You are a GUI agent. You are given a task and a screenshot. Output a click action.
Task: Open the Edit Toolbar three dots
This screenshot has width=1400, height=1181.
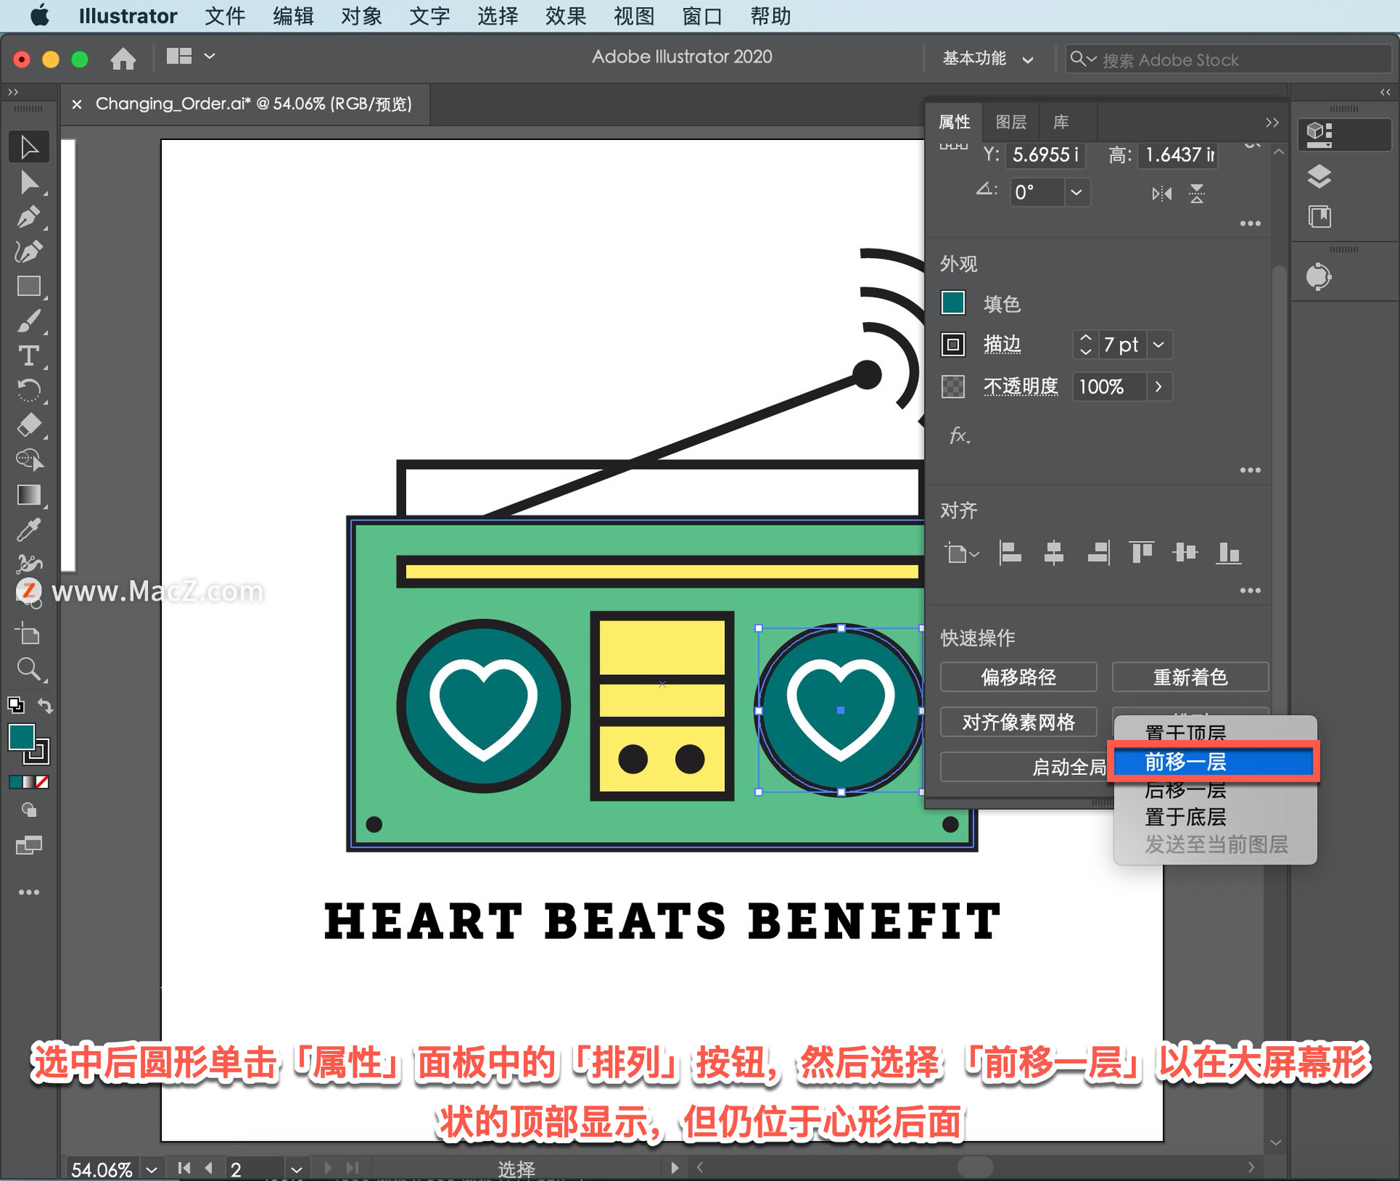[29, 892]
